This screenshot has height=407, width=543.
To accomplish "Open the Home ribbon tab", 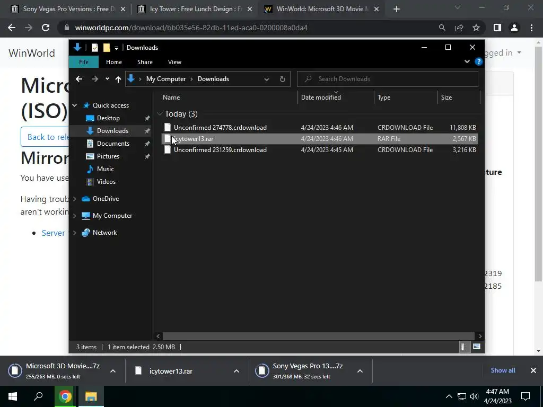I will point(114,62).
